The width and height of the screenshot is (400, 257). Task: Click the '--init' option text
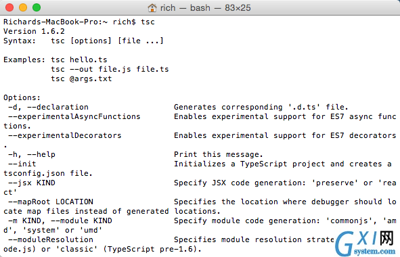click(22, 164)
